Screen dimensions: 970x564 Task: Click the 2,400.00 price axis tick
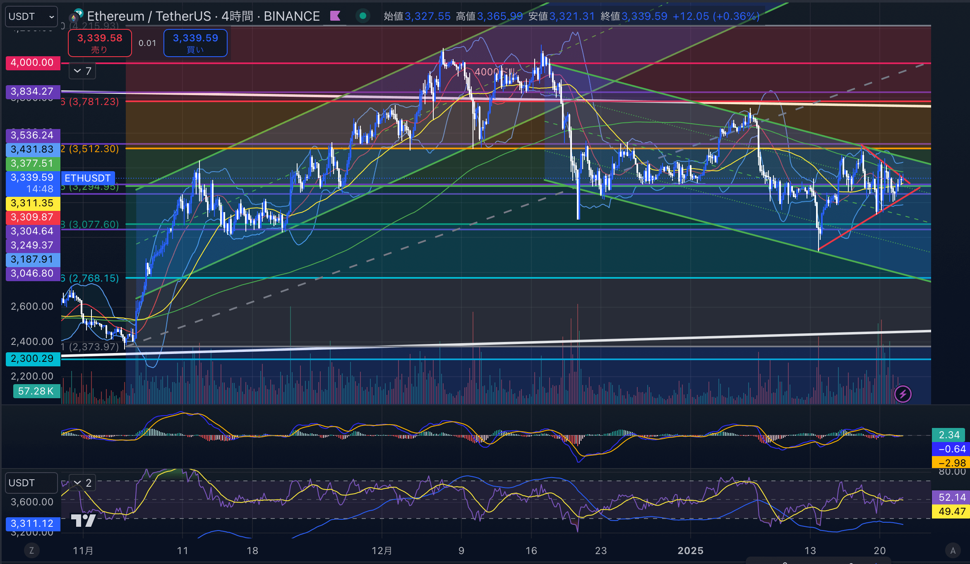click(x=32, y=342)
